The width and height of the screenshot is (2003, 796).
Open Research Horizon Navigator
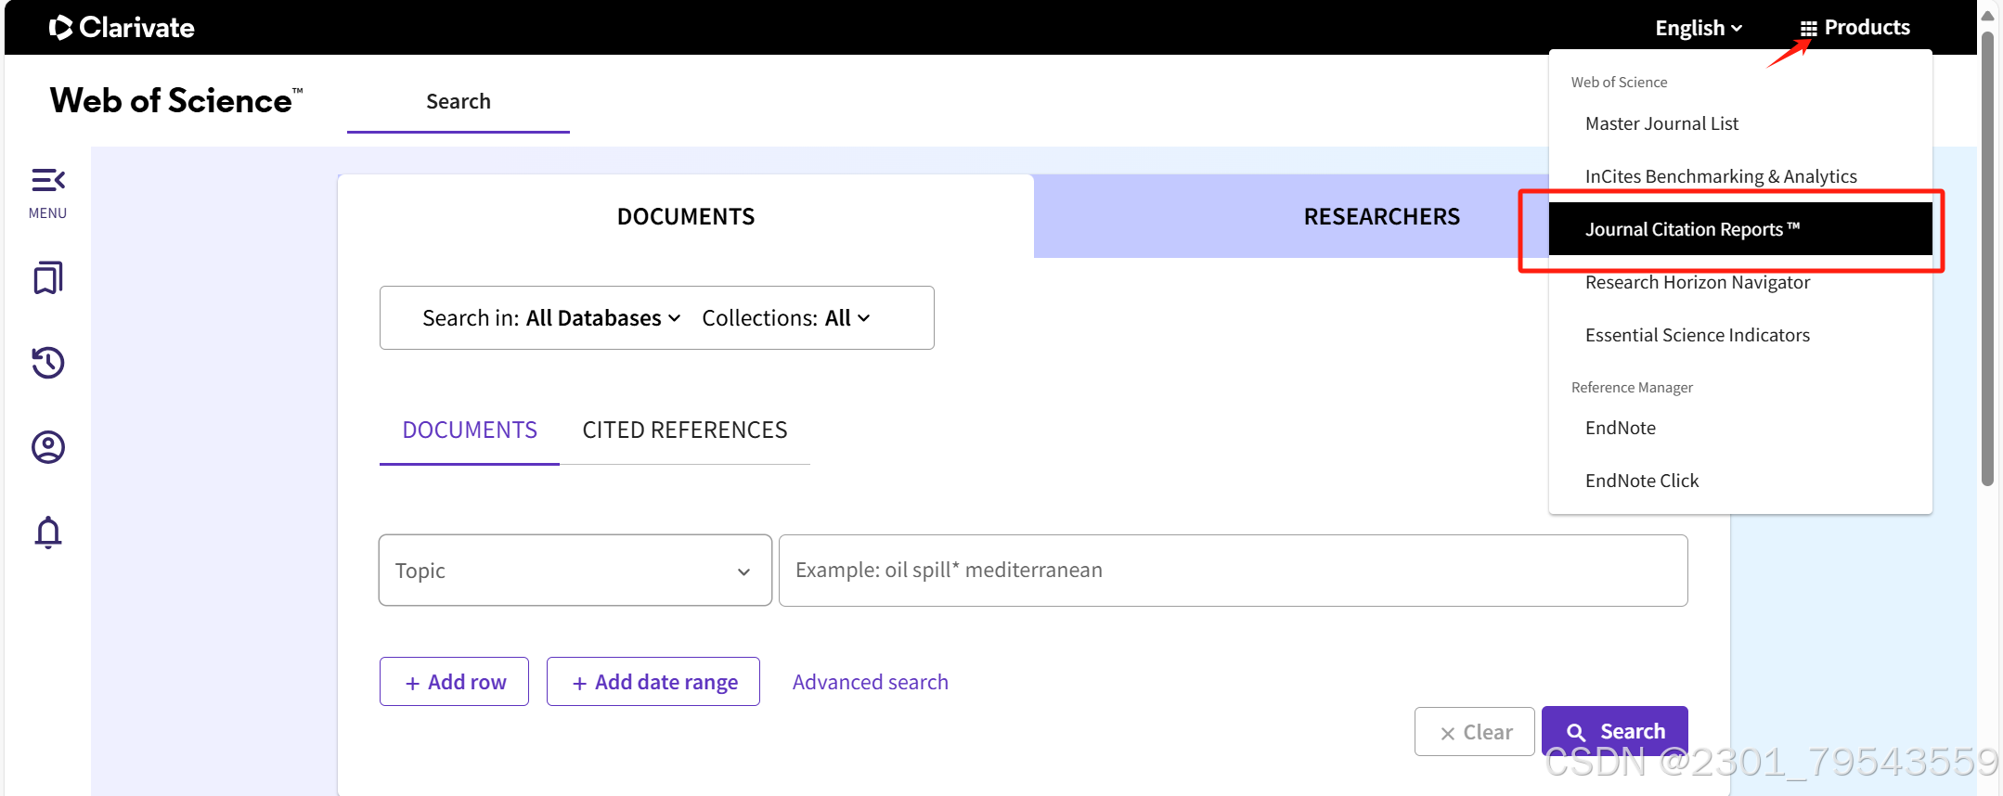coord(1740,282)
